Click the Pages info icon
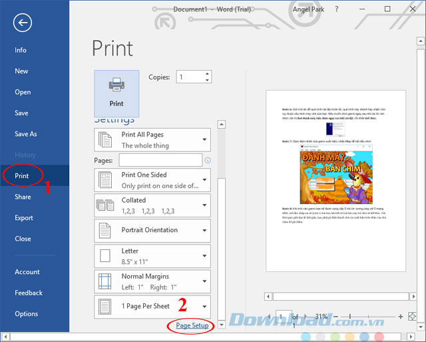This screenshot has height=342, width=426. 208,160
